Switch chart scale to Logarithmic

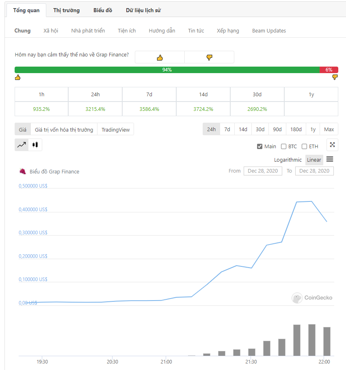288,160
